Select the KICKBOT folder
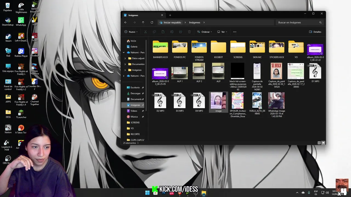The width and height of the screenshot is (351, 197). coord(219,50)
